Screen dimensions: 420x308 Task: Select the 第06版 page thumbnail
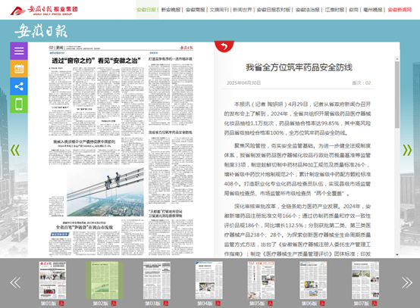[x=313, y=280]
